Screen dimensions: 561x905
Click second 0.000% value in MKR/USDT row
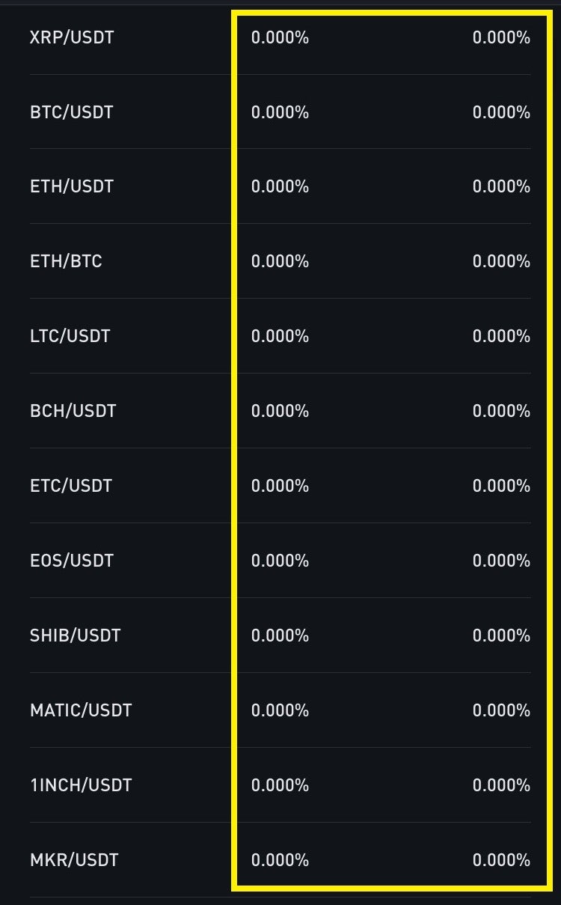point(501,860)
